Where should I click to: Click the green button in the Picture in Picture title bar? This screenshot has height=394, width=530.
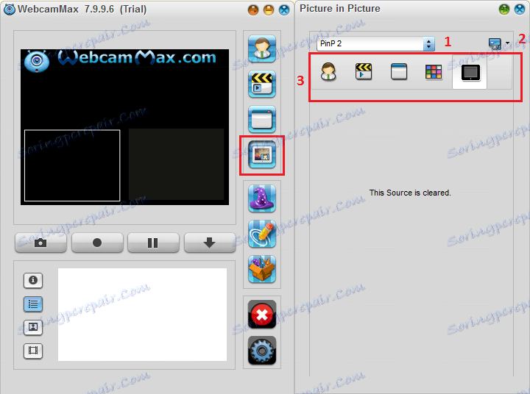[504, 9]
